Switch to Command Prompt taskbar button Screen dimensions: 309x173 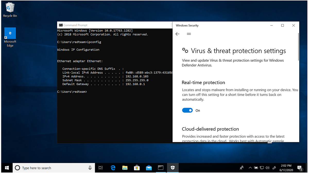click(161, 168)
